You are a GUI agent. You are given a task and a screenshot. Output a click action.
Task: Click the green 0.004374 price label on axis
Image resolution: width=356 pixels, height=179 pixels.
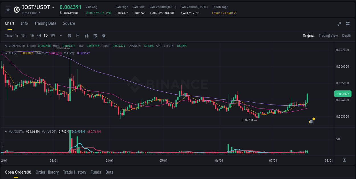coord(343,94)
